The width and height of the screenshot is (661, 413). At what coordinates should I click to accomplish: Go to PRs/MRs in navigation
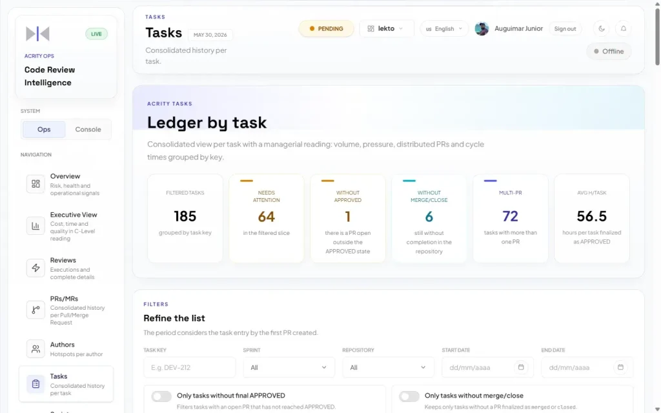click(66, 310)
